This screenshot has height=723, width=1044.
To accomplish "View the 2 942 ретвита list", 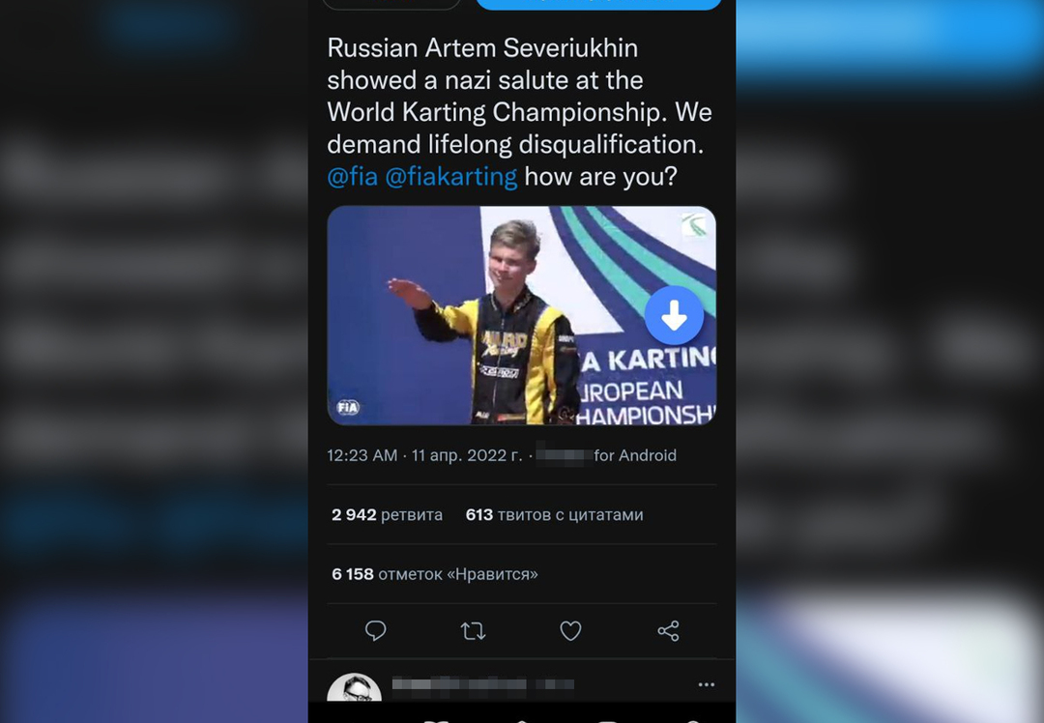I will click(387, 514).
